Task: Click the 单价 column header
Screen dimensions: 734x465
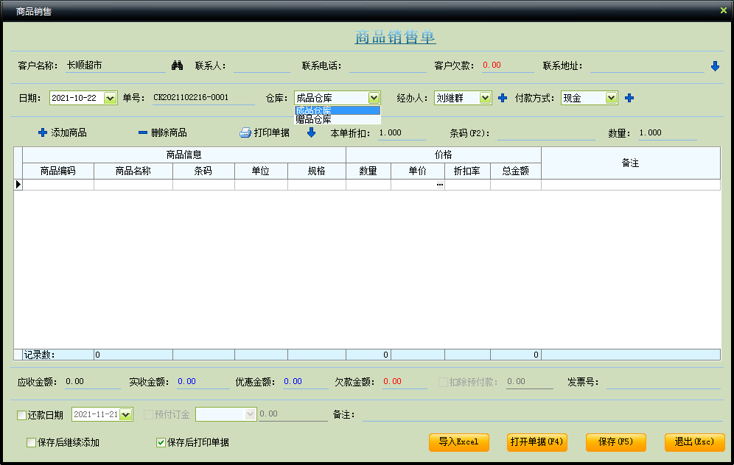Action: (418, 171)
